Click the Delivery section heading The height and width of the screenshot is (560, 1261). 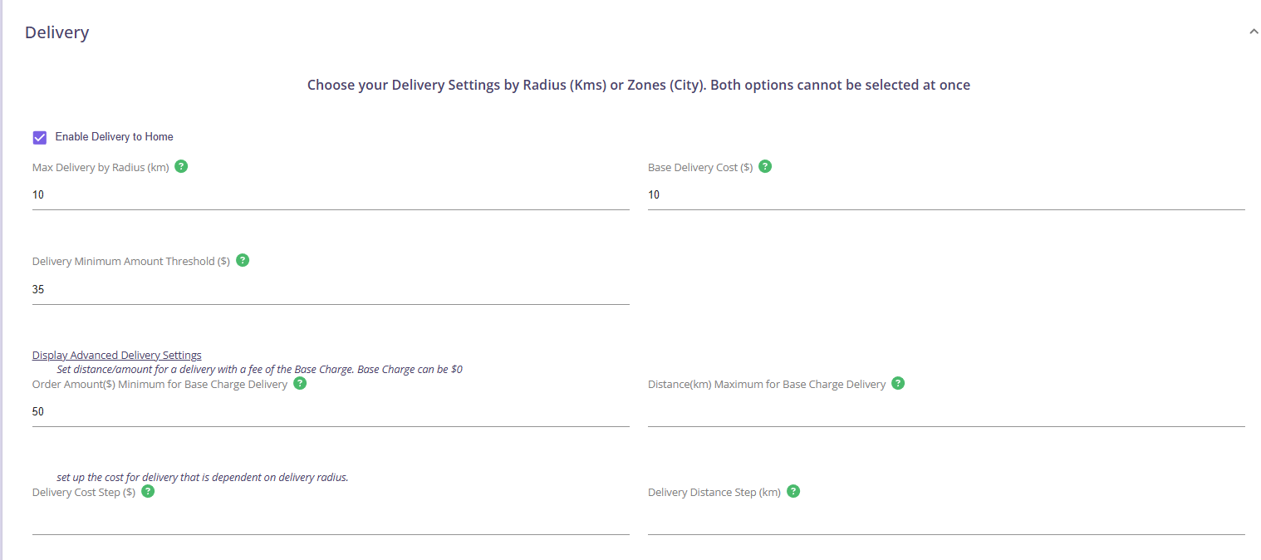[x=56, y=32]
